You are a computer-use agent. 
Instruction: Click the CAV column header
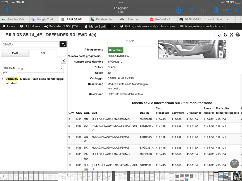71,113
